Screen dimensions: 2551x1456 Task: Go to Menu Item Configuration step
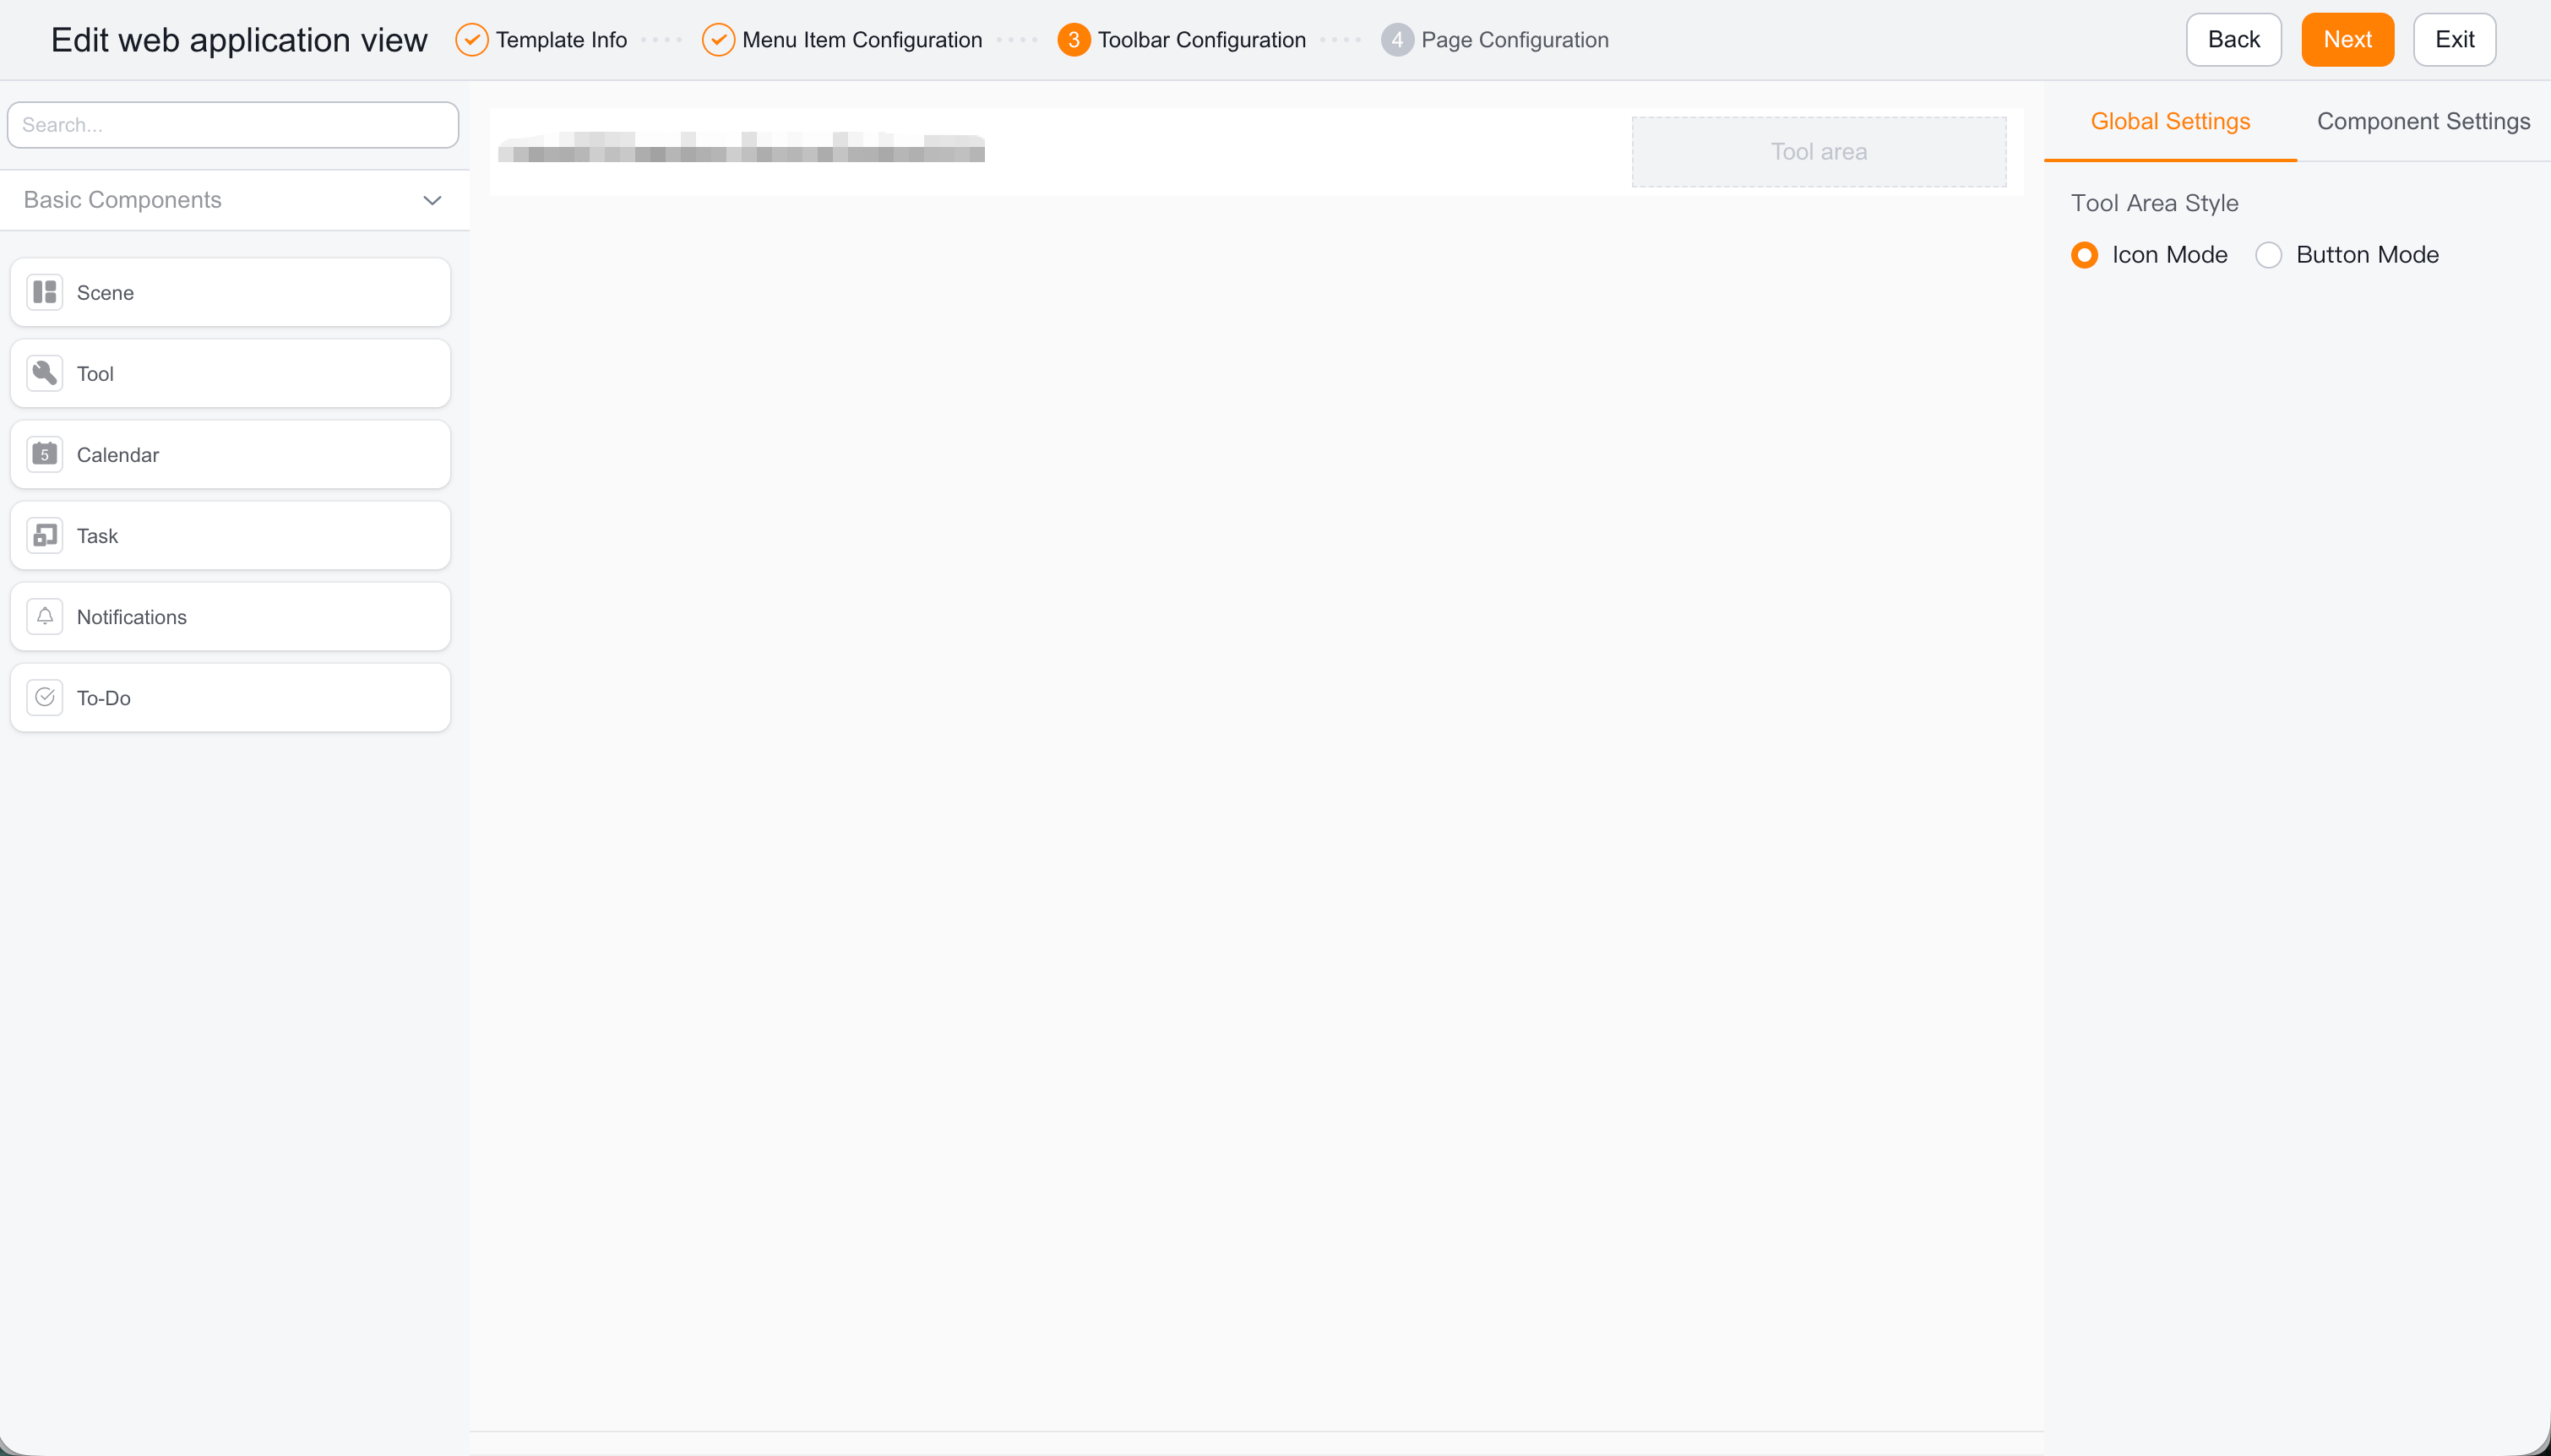[x=862, y=40]
